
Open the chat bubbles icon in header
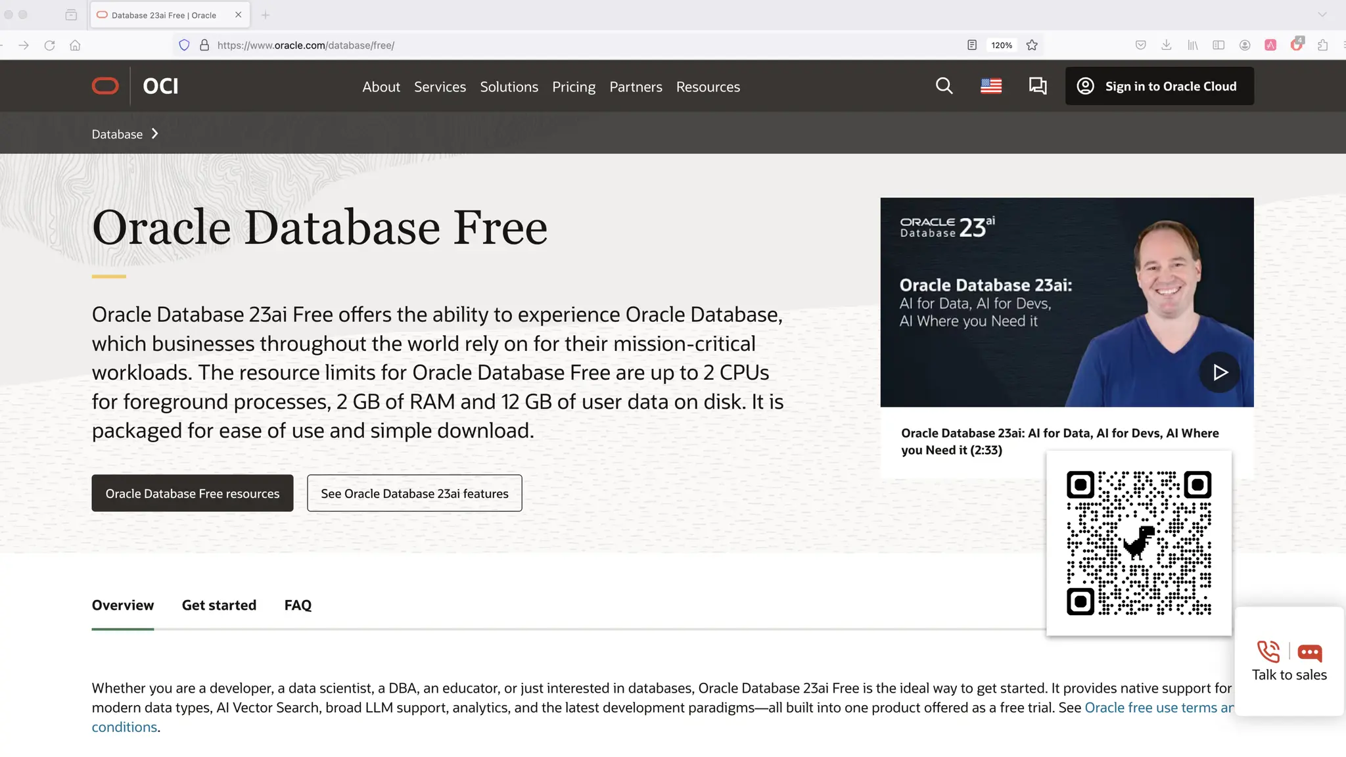1037,86
